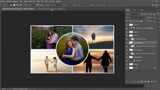Open the workspace switcher icon
160x90 pixels.
[x=156, y=5]
